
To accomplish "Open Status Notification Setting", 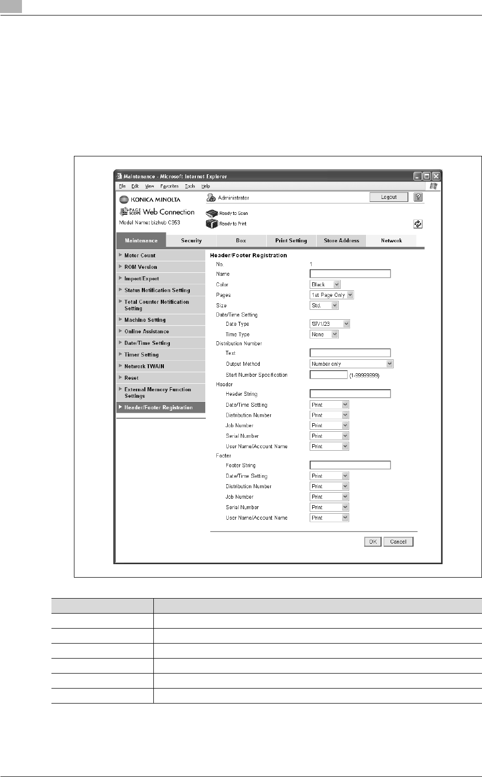I will click(x=161, y=290).
